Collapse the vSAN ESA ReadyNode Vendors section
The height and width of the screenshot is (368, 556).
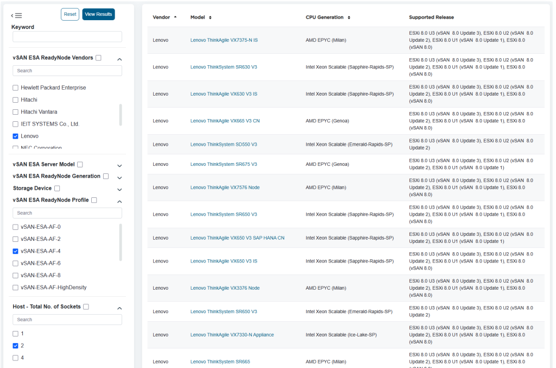tap(119, 59)
